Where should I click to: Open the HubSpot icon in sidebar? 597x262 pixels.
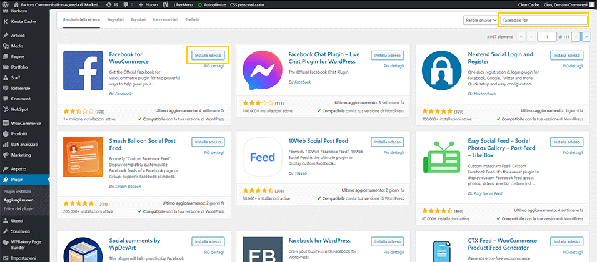click(x=6, y=109)
